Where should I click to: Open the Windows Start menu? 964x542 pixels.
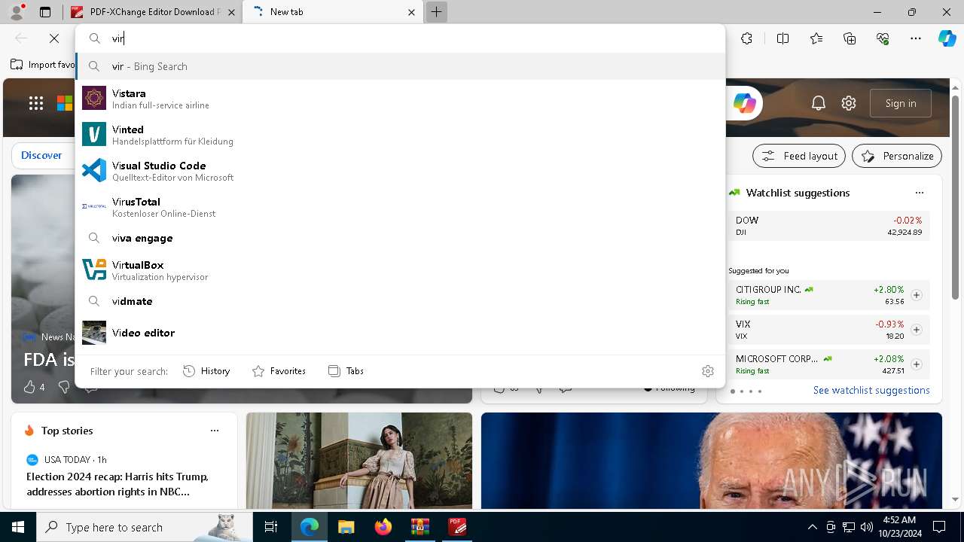[18, 527]
